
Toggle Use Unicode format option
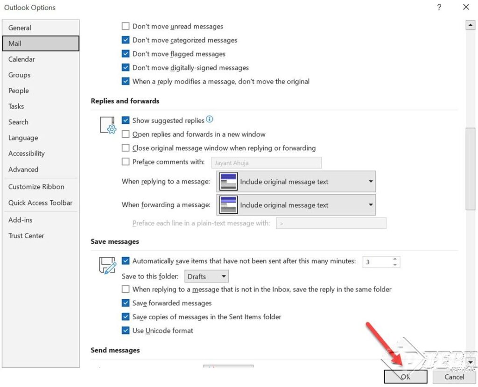click(125, 331)
